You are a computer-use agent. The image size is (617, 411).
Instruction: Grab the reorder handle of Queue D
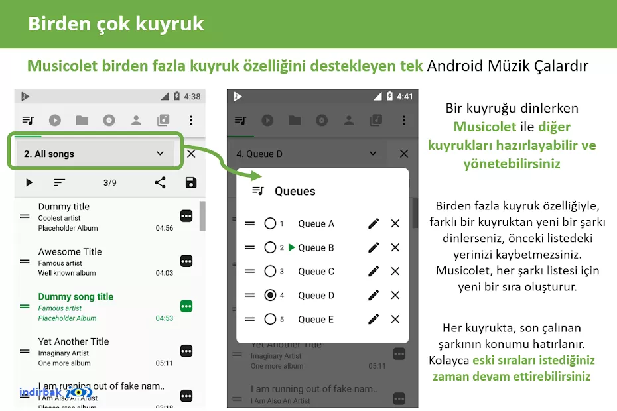(x=250, y=295)
